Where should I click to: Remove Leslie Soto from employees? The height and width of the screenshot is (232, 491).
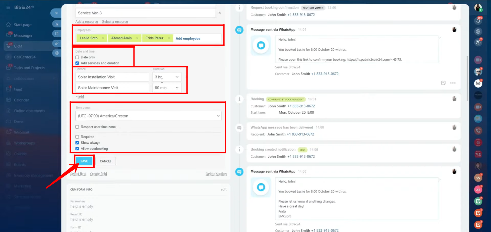(x=103, y=38)
